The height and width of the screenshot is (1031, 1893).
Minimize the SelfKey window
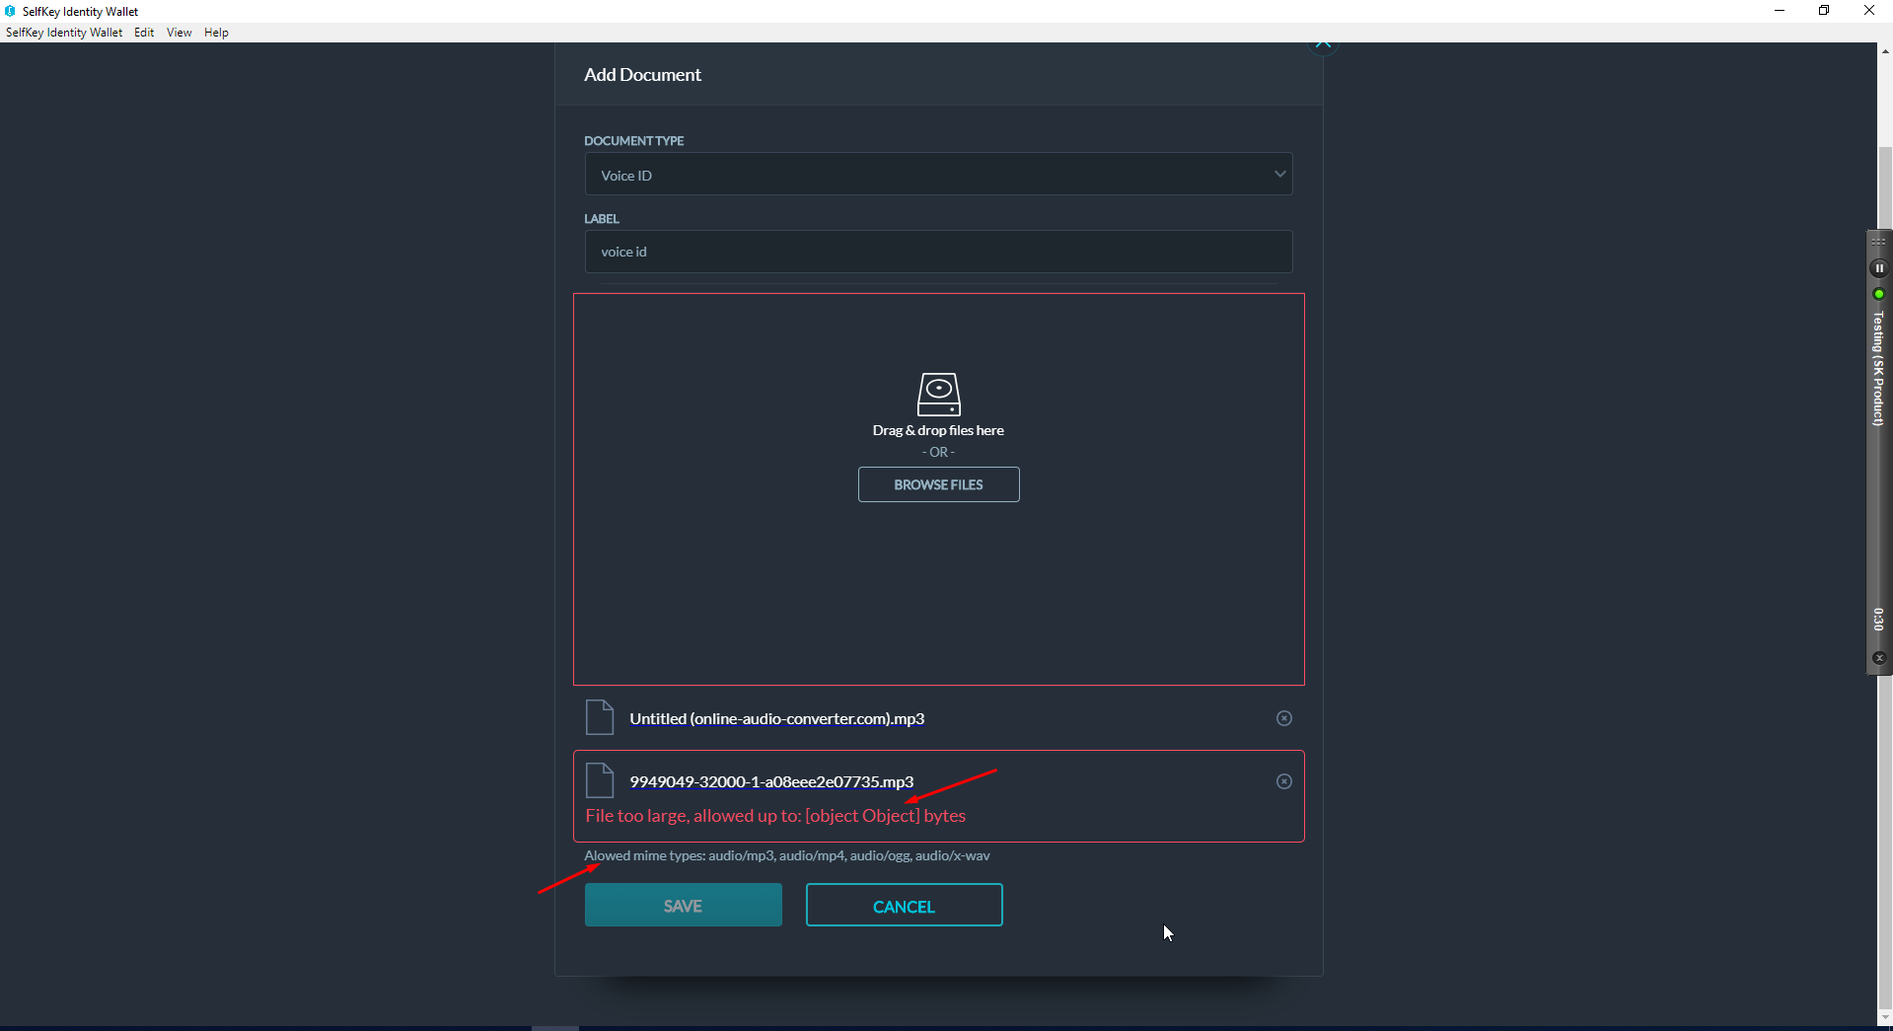coord(1780,11)
